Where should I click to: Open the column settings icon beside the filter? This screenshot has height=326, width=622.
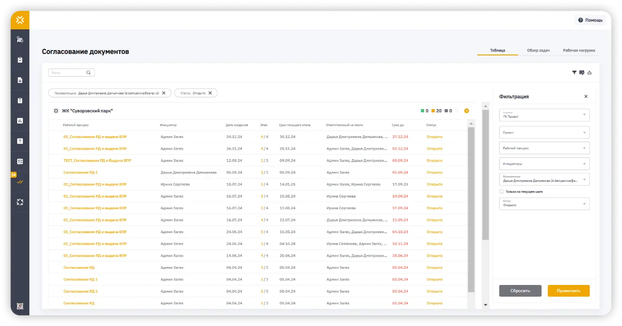582,73
